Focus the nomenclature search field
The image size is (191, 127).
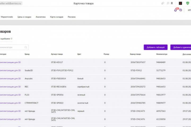(12, 47)
